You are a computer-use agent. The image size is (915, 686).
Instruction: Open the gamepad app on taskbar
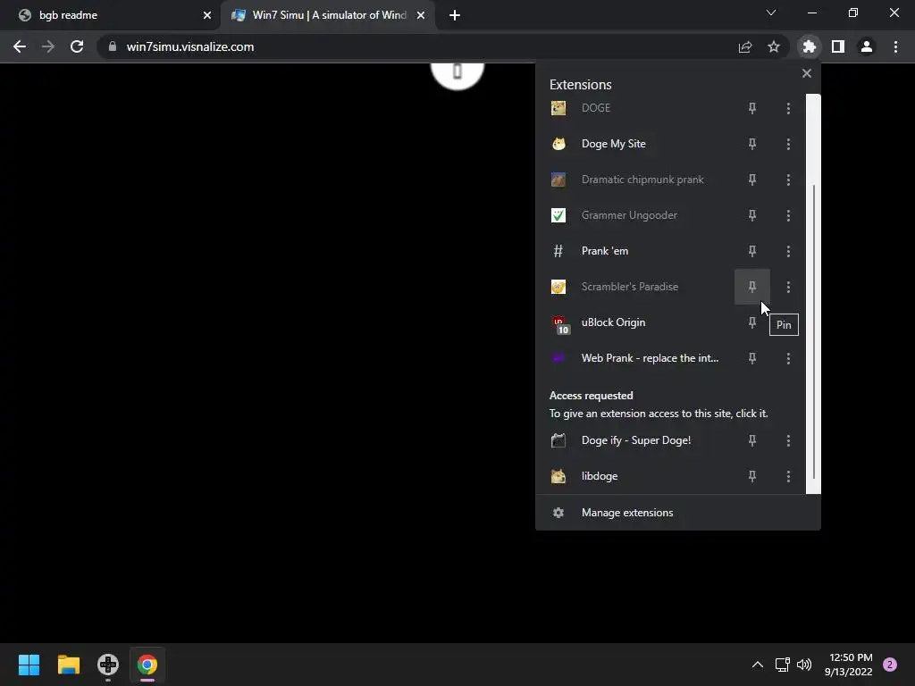[x=108, y=665]
